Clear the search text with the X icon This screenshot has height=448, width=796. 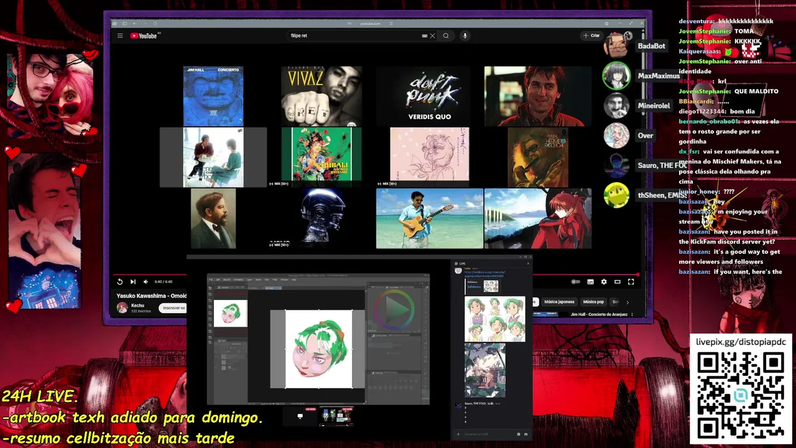coord(432,35)
